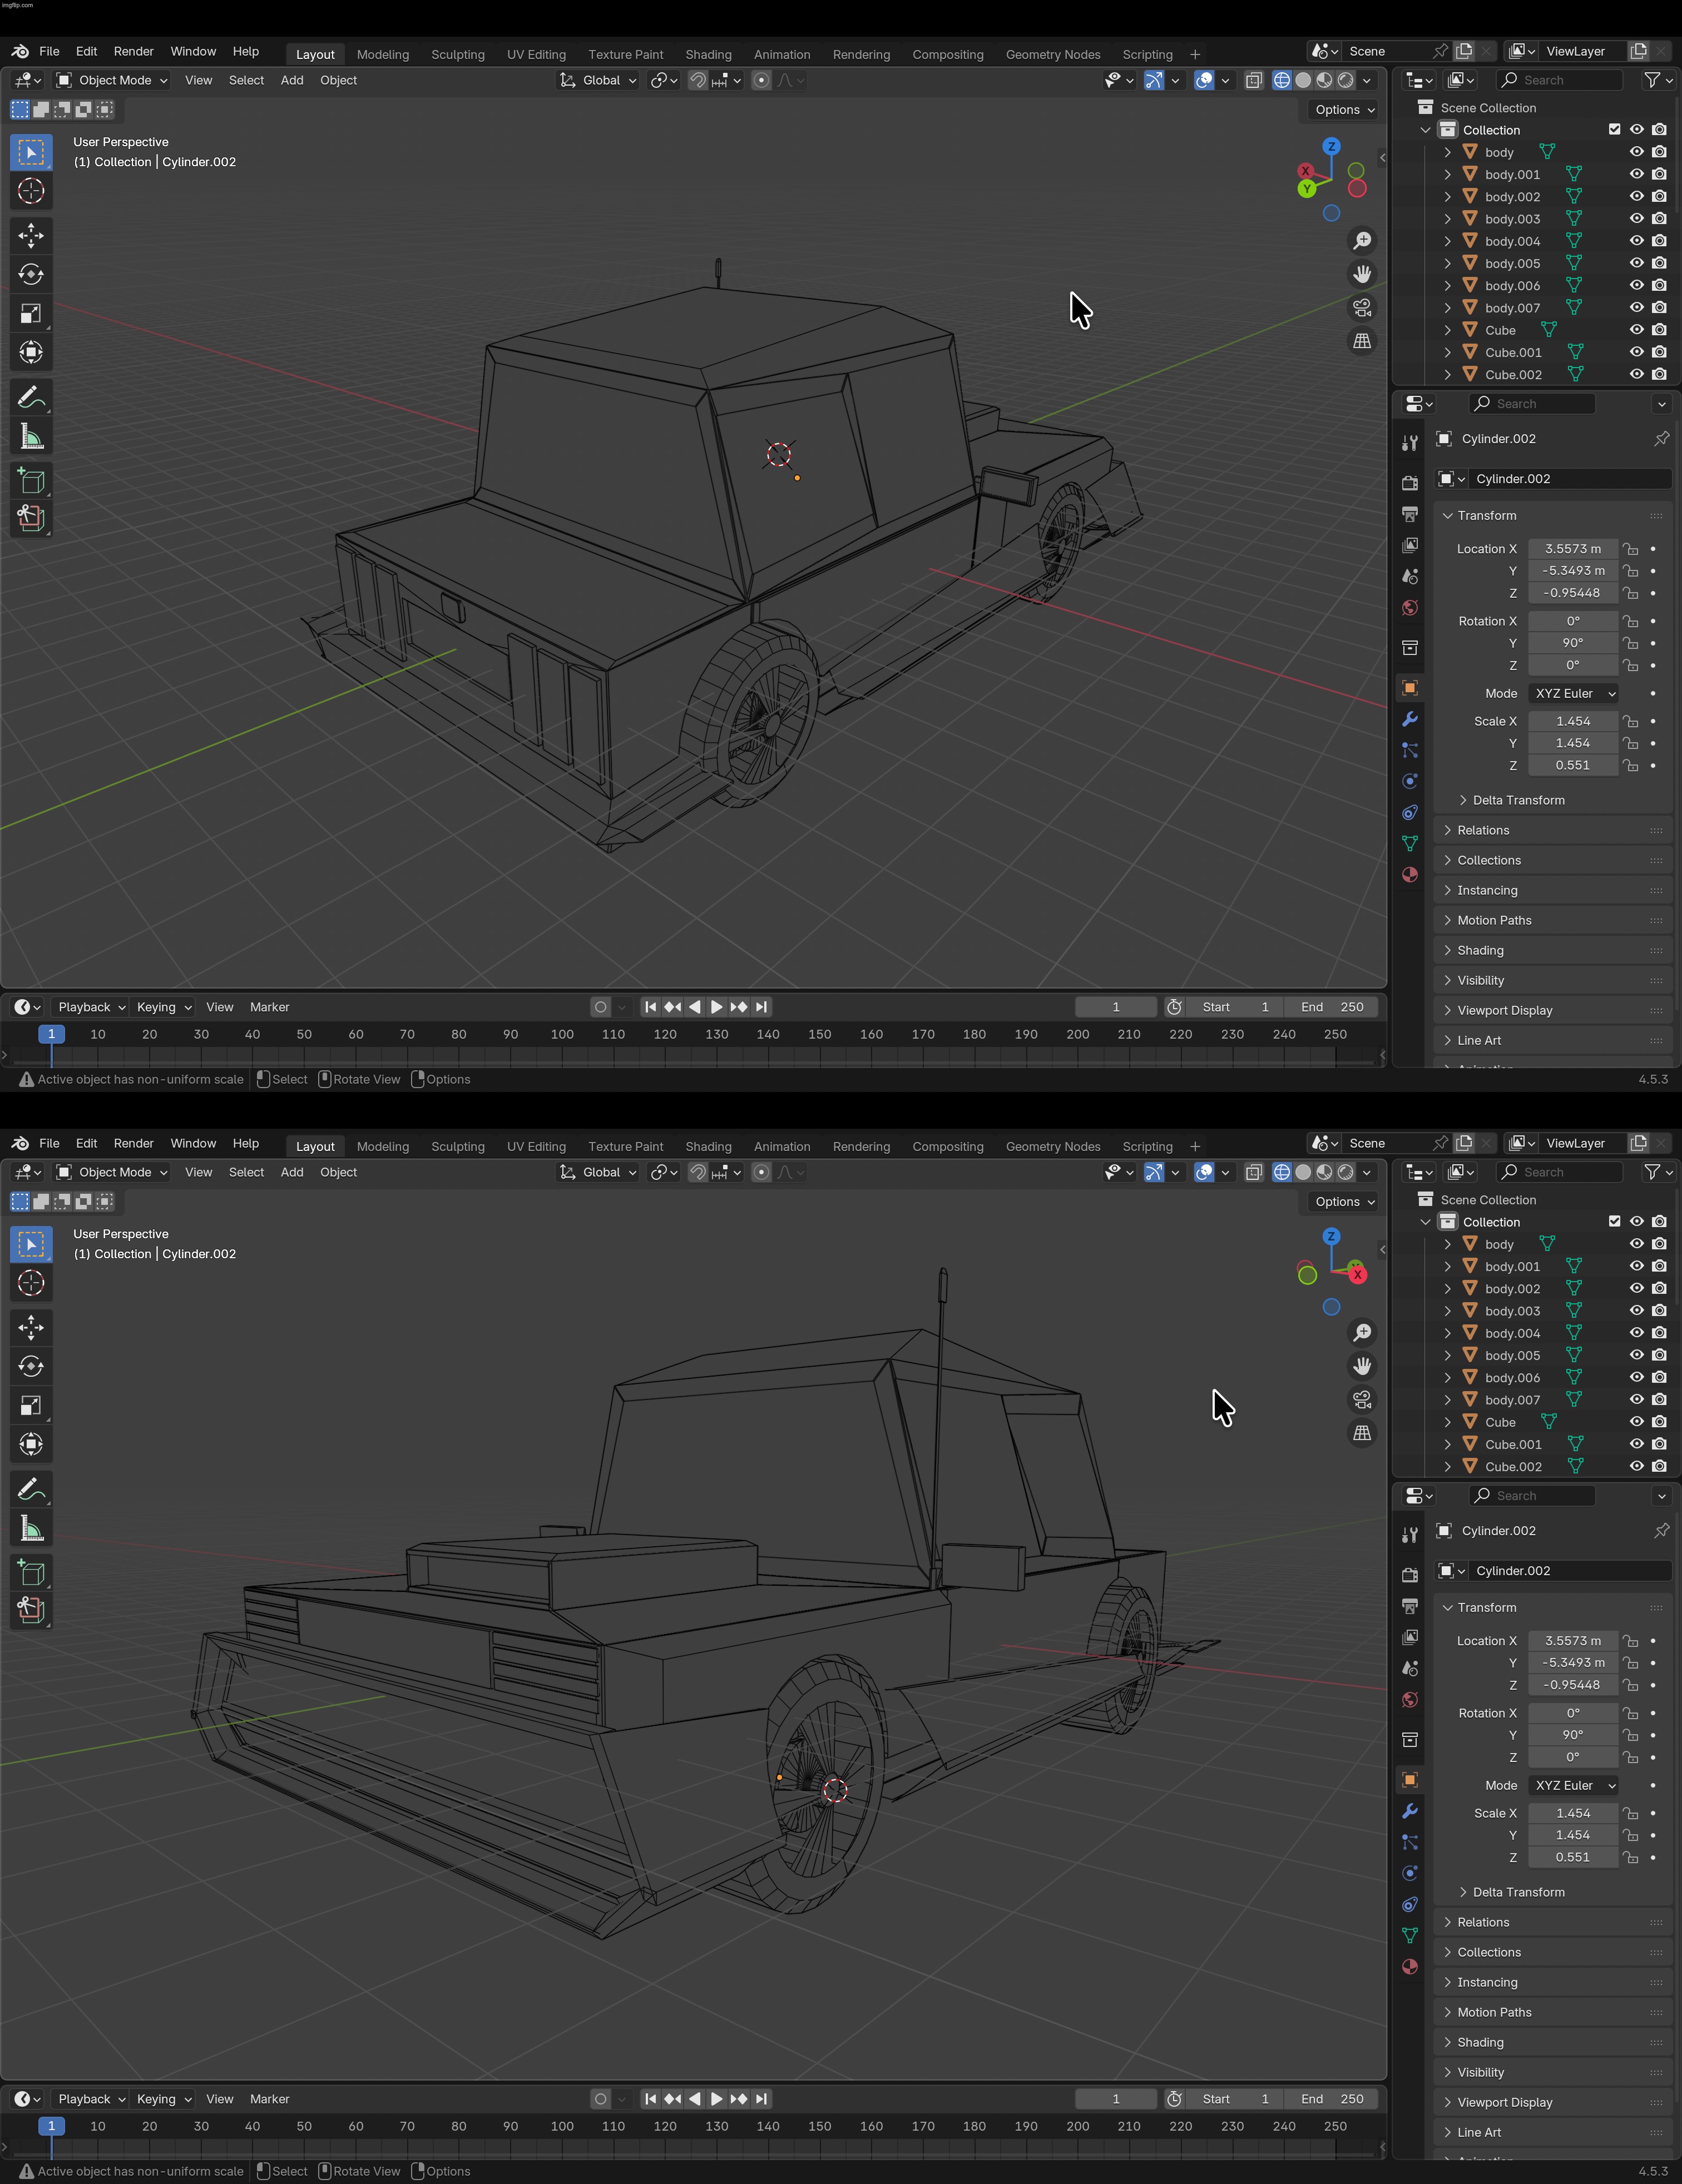This screenshot has width=1682, height=2184.
Task: Hide Cube.001 with its eye icon in top window
Action: [x=1637, y=352]
